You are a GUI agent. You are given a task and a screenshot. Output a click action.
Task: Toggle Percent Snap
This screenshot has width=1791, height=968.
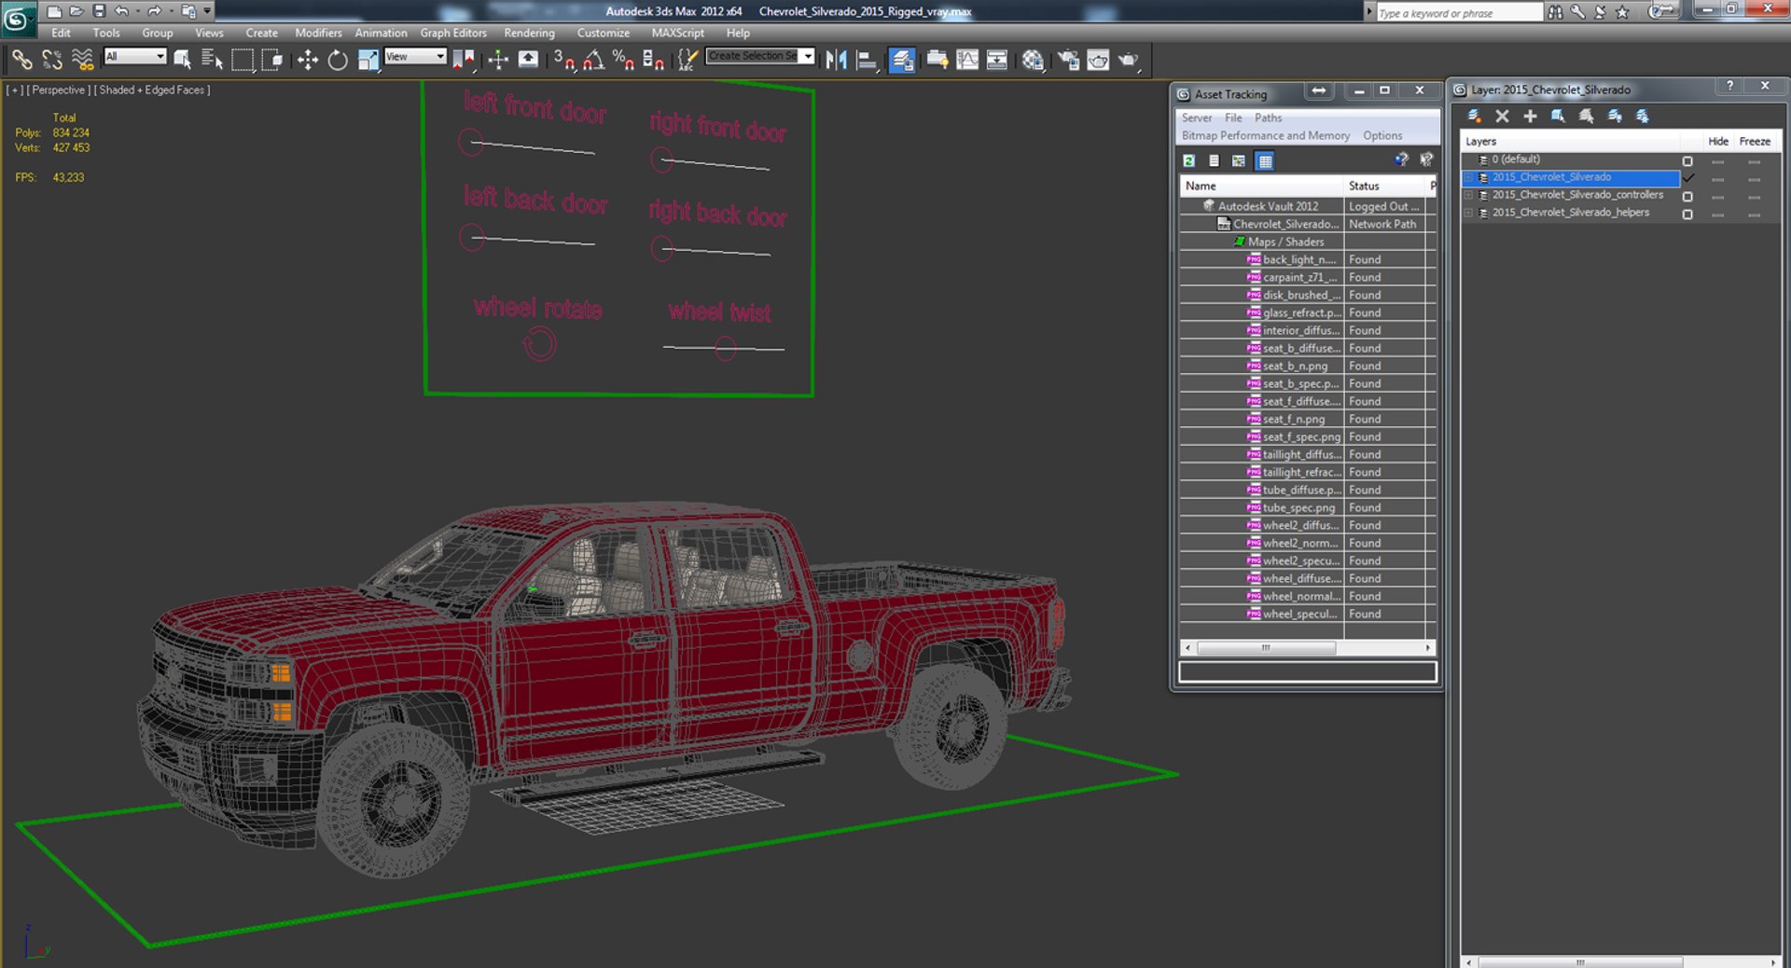623,61
